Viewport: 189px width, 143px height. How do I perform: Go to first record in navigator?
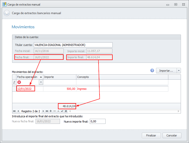14,111
